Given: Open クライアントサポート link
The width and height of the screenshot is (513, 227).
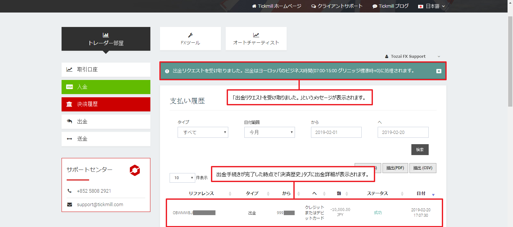Looking at the screenshot, I should point(337,6).
